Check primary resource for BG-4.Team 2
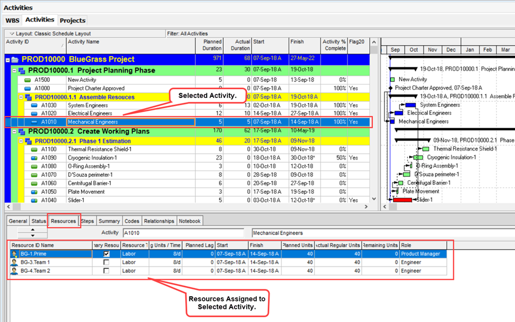Viewport: 515px width, 322px height. 106,271
